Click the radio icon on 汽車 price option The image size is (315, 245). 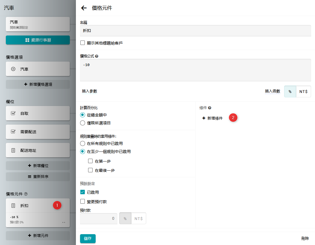coord(13,69)
